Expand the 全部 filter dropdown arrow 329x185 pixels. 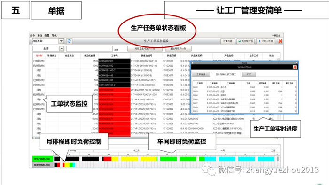62,49
